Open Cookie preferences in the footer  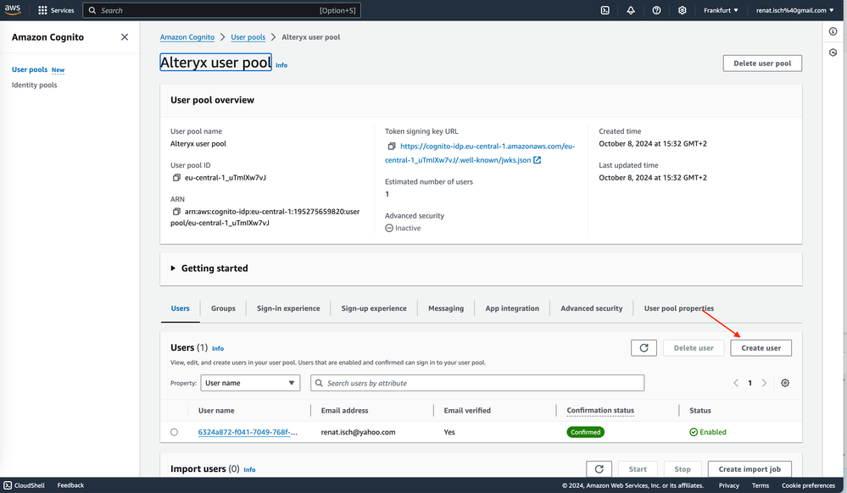click(808, 485)
